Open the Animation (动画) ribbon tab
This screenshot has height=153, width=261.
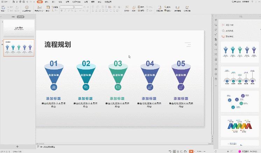[x=67, y=2]
